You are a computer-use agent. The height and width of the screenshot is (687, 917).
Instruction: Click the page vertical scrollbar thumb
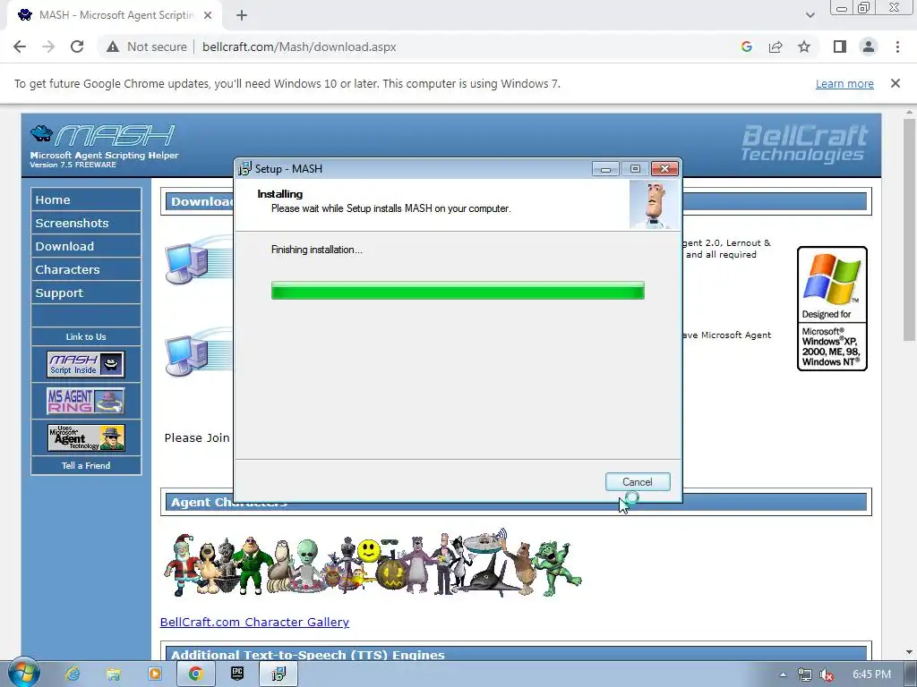click(909, 230)
